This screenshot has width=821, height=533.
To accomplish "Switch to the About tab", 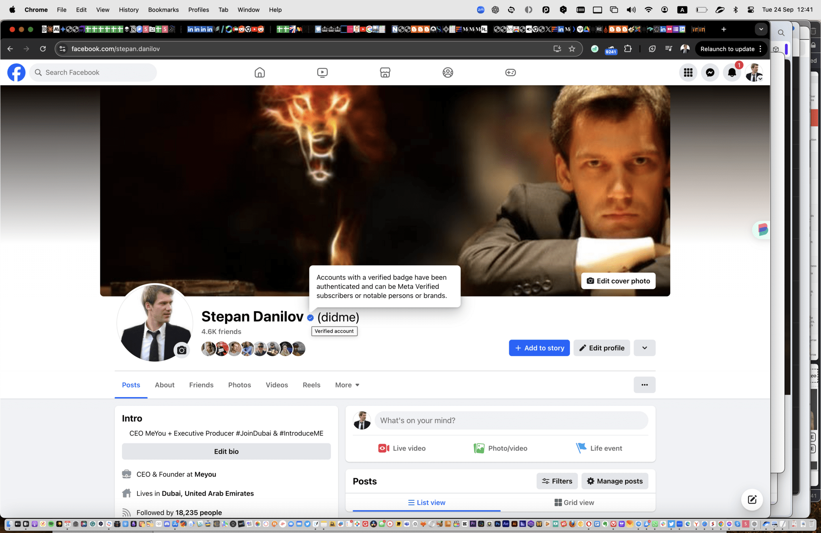I will click(164, 385).
